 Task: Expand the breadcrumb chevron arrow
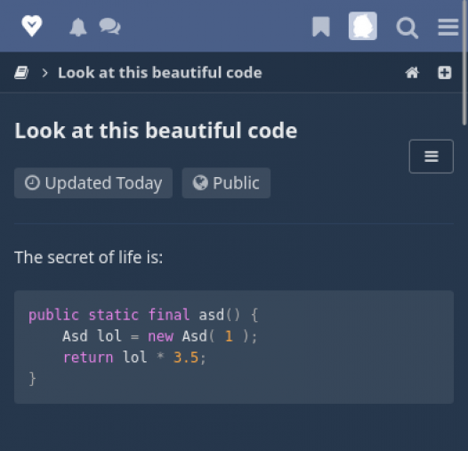click(44, 73)
